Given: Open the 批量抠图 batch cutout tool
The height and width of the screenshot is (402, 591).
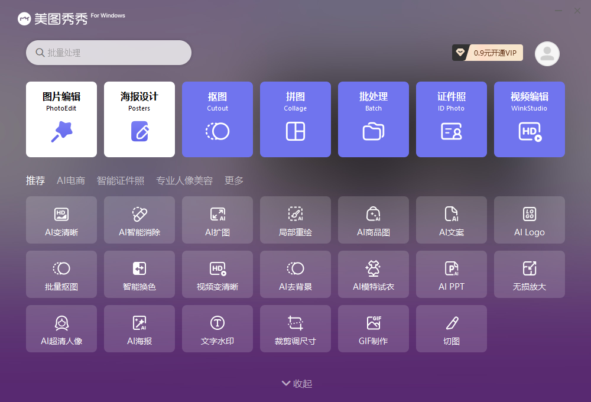Looking at the screenshot, I should pos(61,274).
